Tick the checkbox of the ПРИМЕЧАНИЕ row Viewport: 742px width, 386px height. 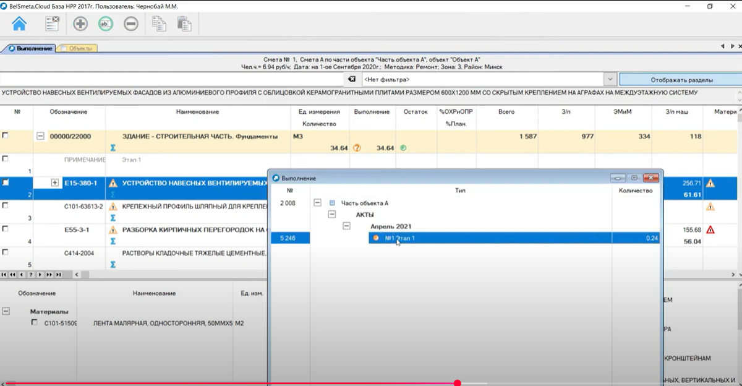pyautogui.click(x=6, y=159)
